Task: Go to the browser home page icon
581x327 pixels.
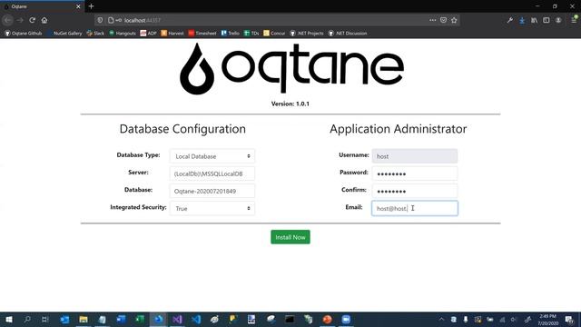Action: coord(44,20)
